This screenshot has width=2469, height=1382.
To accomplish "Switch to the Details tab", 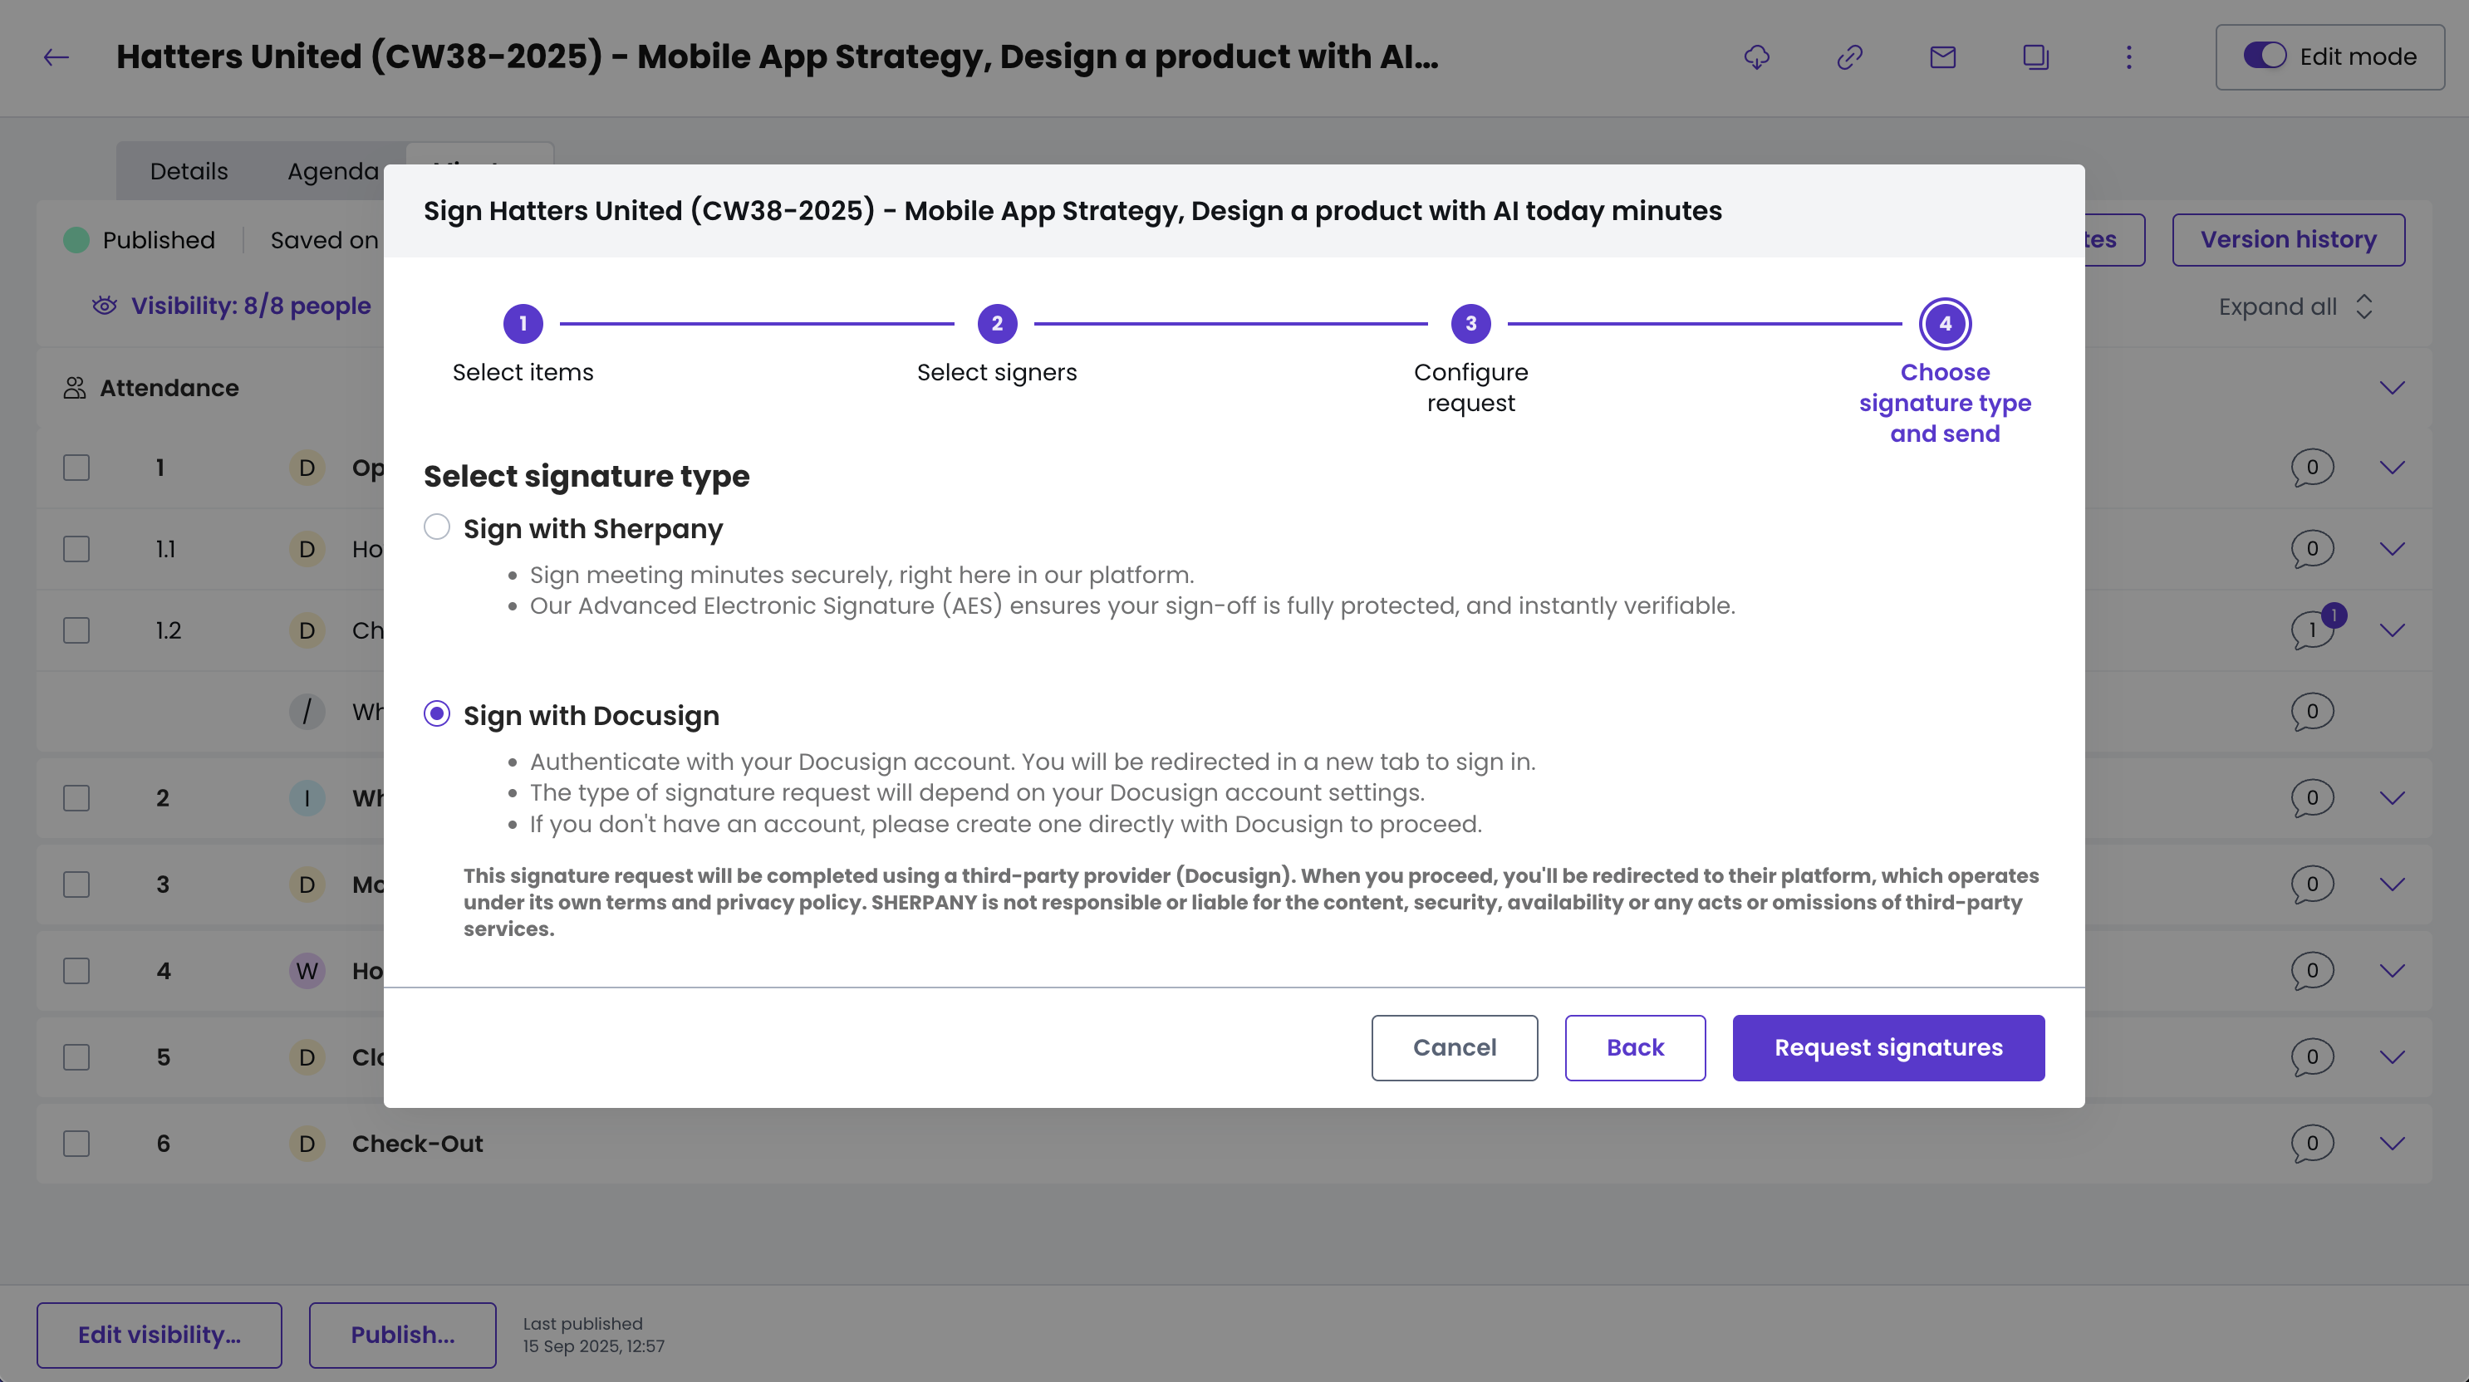I will tap(189, 172).
